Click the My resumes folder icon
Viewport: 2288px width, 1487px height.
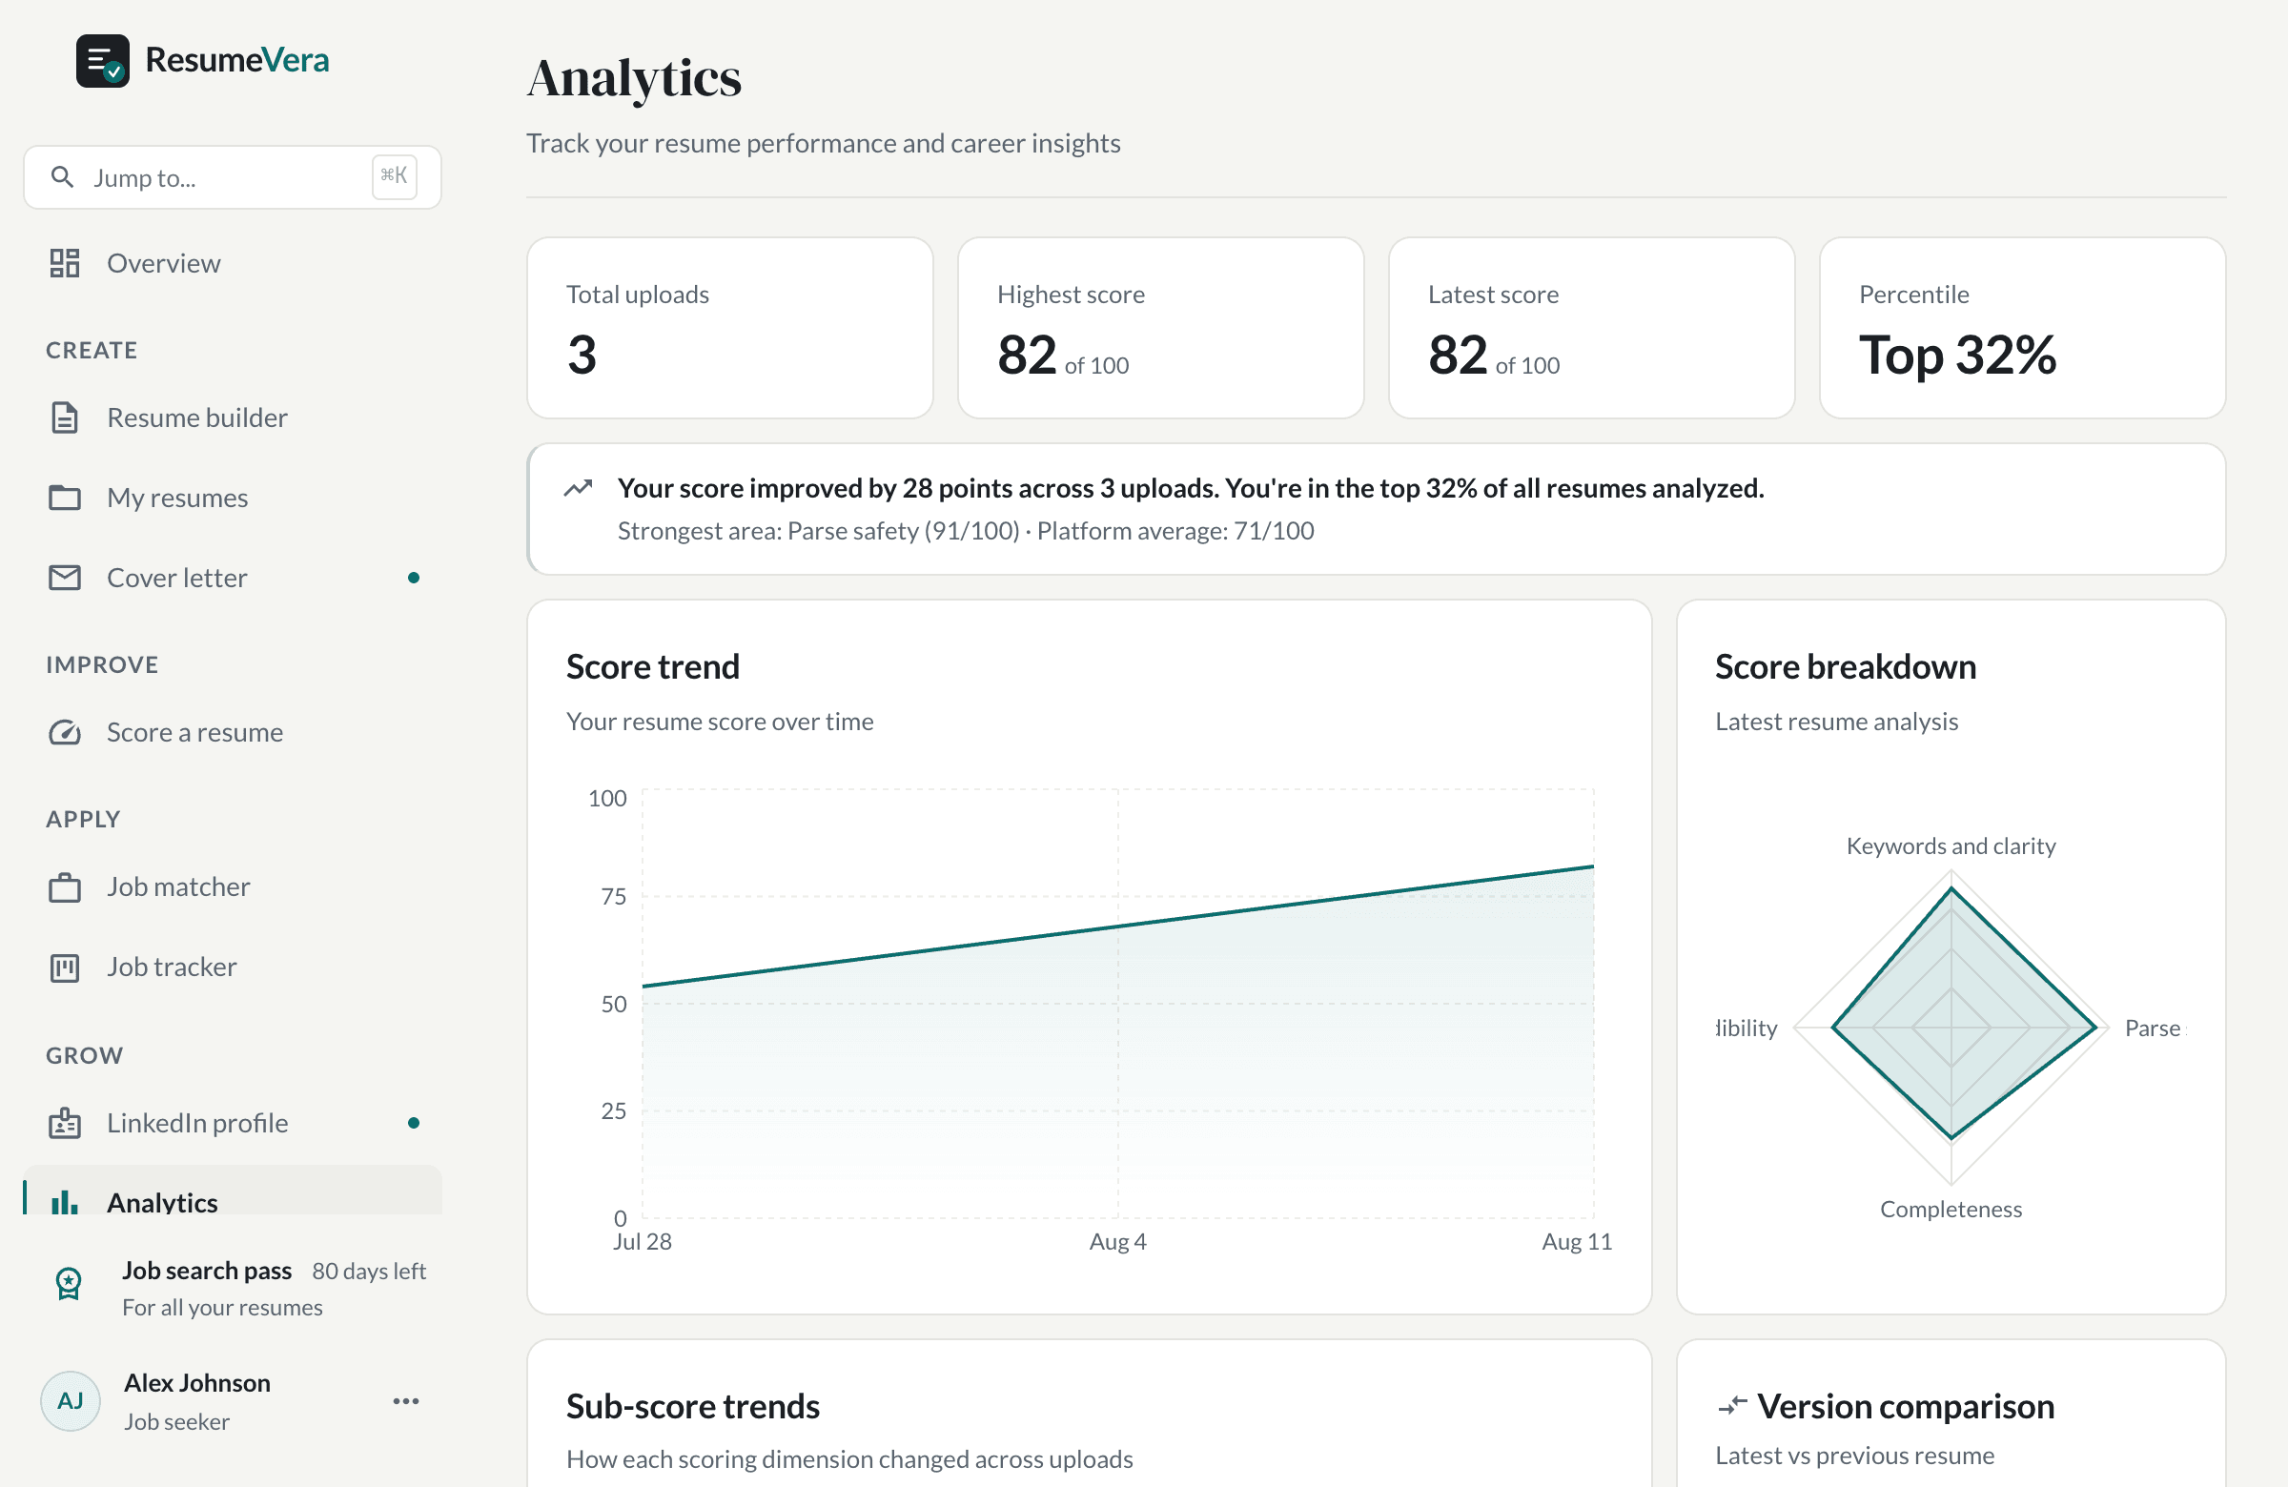tap(65, 497)
